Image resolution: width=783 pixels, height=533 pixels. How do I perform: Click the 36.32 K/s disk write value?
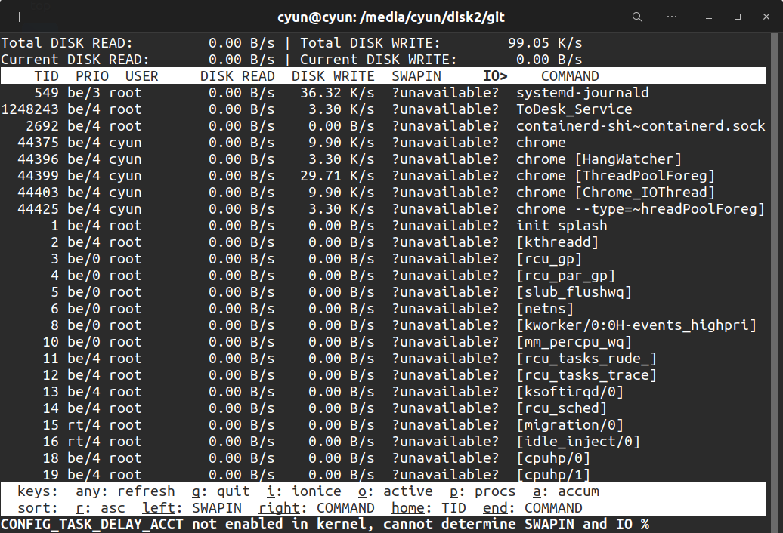pos(337,93)
